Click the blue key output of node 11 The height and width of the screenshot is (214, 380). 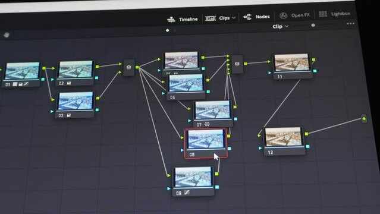pos(315,71)
